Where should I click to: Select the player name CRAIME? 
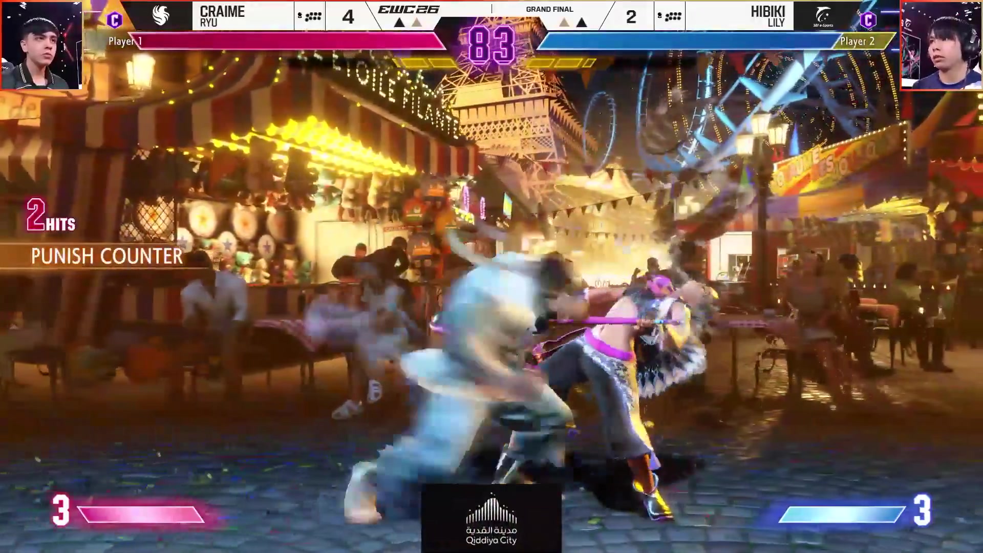(222, 11)
